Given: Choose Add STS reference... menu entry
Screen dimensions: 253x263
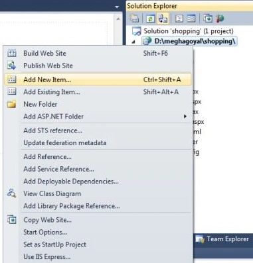Looking at the screenshot, I should coord(98,131).
